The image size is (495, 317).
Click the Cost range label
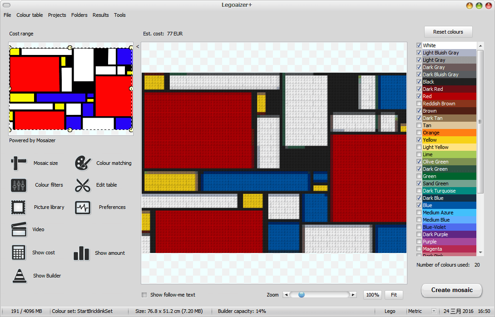[x=21, y=34]
